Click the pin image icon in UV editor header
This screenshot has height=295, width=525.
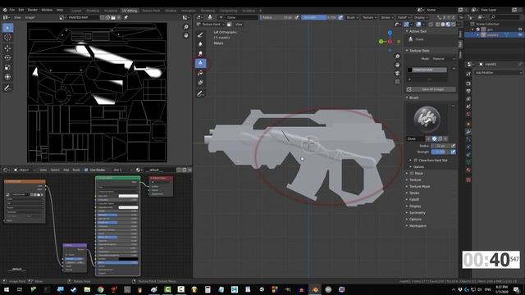126,17
